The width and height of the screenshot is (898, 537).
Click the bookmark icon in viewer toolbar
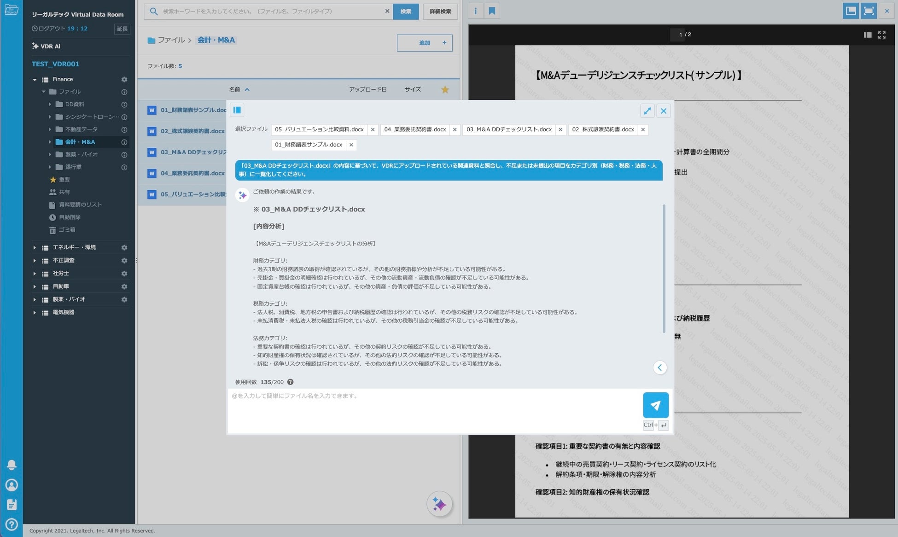tap(492, 11)
